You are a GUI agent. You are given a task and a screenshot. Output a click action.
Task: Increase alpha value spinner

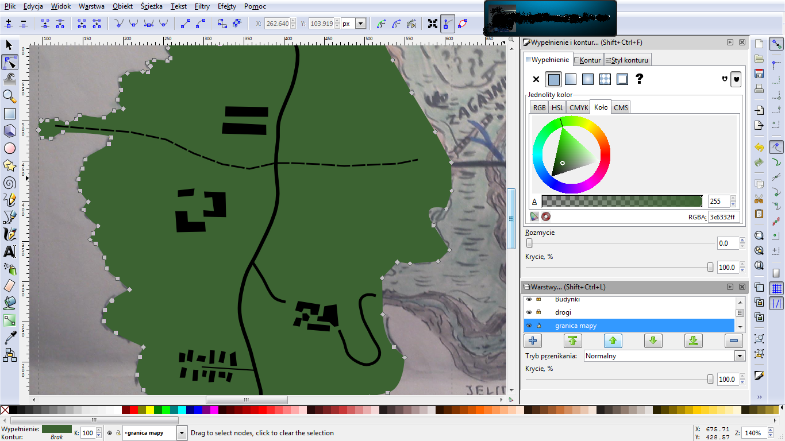pyautogui.click(x=733, y=199)
